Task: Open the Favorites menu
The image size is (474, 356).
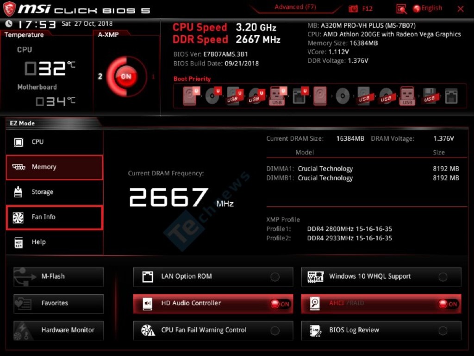Action: coord(58,304)
